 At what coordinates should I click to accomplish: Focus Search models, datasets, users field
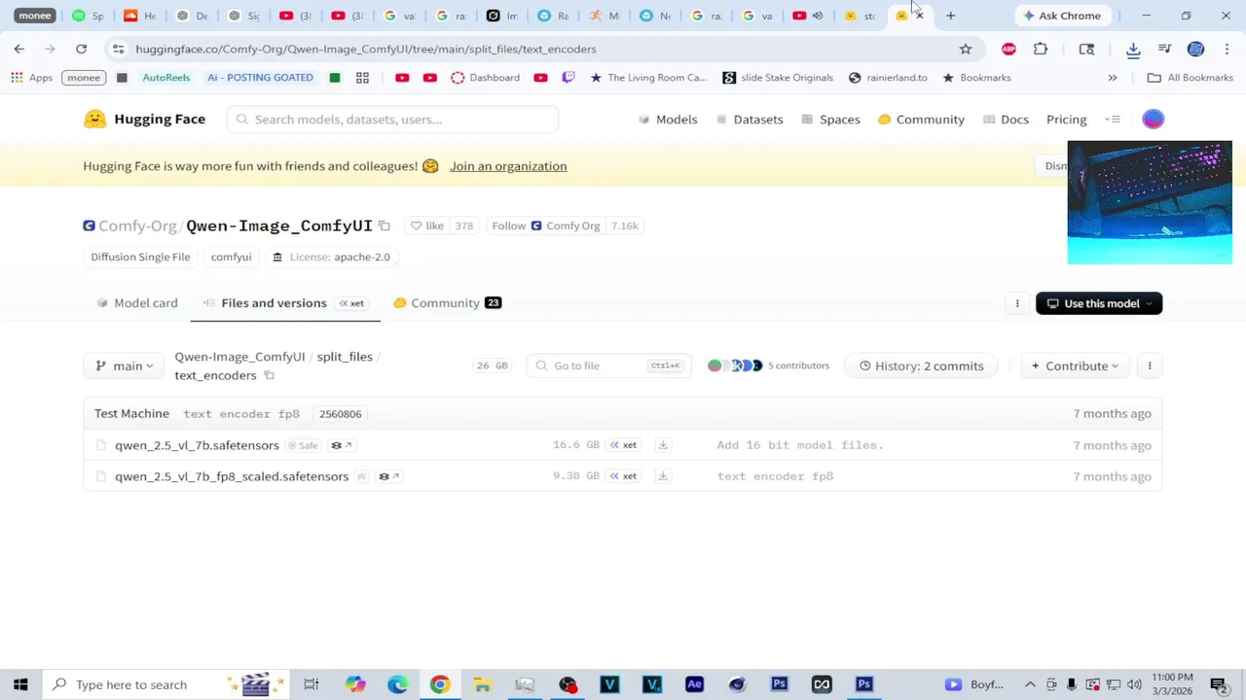point(393,119)
